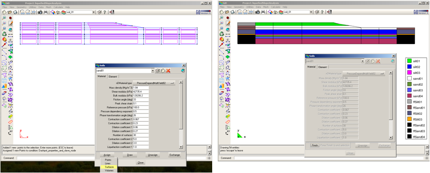The width and height of the screenshot is (430, 173).
Task: Click the Unassign button in the left Soils dialog
Action: [152, 155]
